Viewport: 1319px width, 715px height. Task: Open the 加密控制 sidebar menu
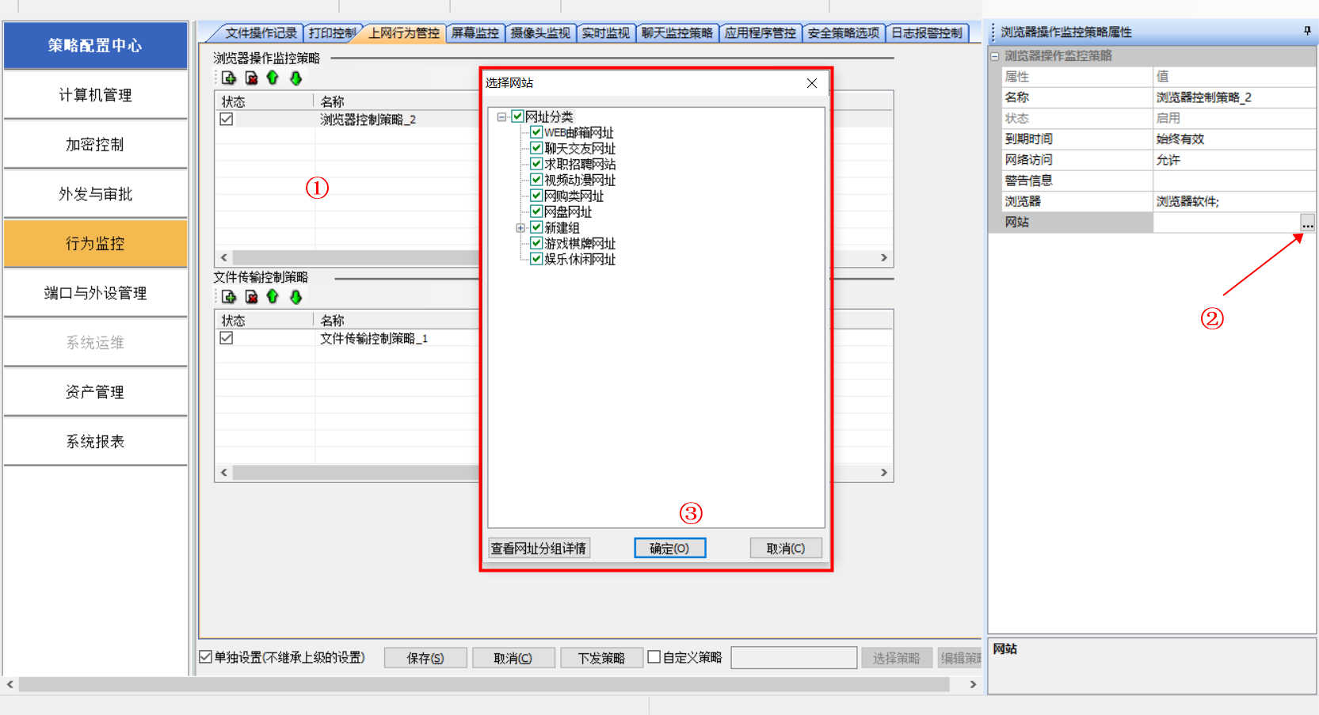95,145
